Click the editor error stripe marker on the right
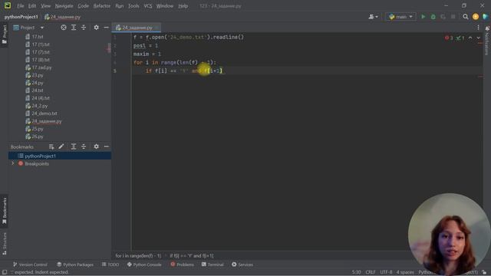Image resolution: width=491 pixels, height=276 pixels. click(x=480, y=77)
